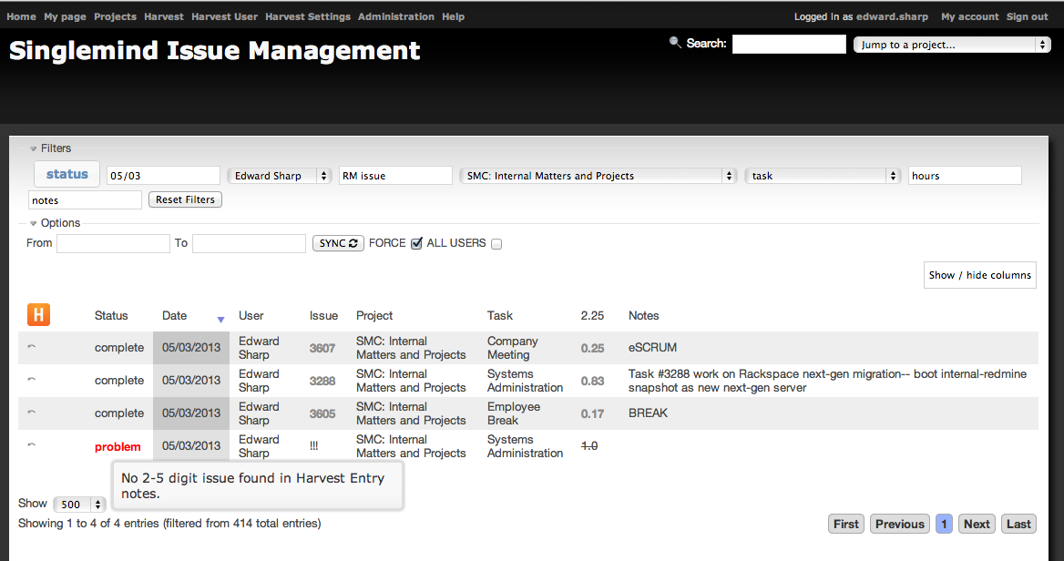Click the arrow icon on the problem row
Viewport: 1064px width, 561px height.
(x=32, y=445)
